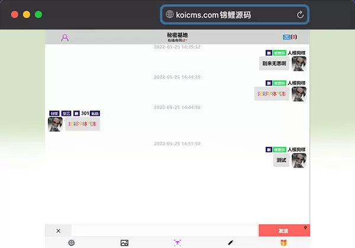Click timestamp 2022-05-25 14:44:56
This screenshot has height=248, width=355.
(177, 107)
